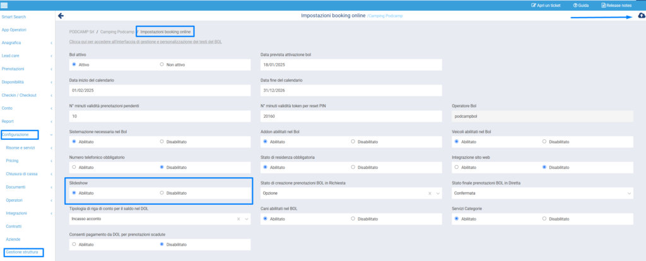Click the back arrow icon
Screen dimensions: 646x261
pos(61,15)
